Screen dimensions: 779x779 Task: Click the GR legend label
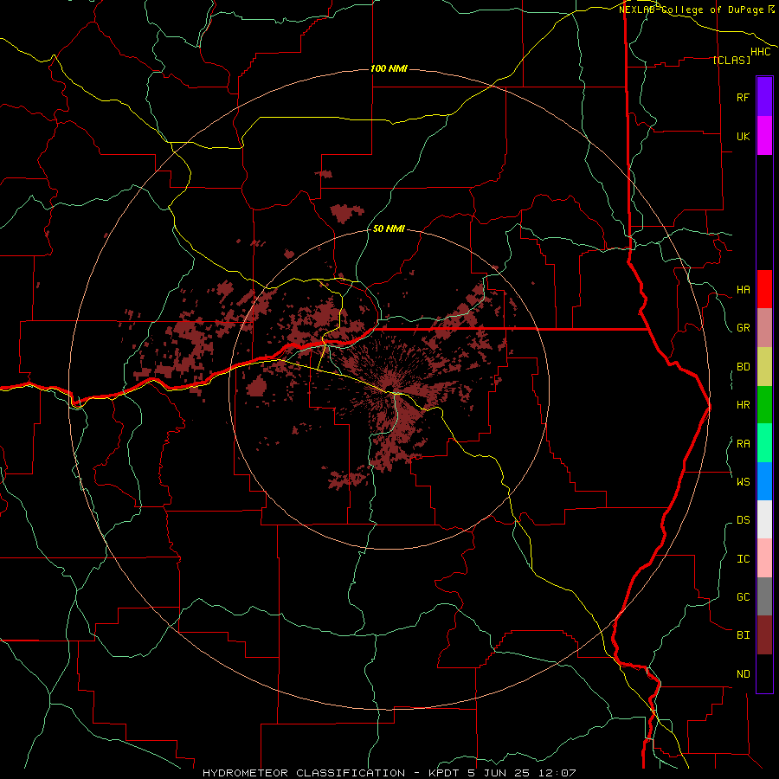coord(743,328)
